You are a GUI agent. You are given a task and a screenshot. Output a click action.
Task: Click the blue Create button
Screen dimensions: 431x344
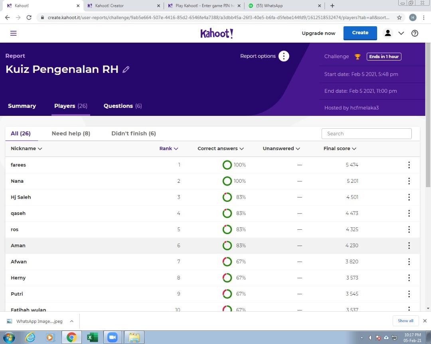360,33
